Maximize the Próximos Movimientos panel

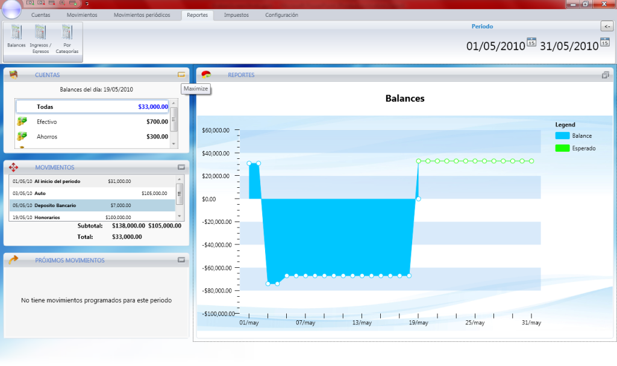coord(181,260)
